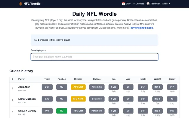The height and width of the screenshot is (118, 189).
Task: Click Josh Allen's QB position chip
Action: click(62, 87)
